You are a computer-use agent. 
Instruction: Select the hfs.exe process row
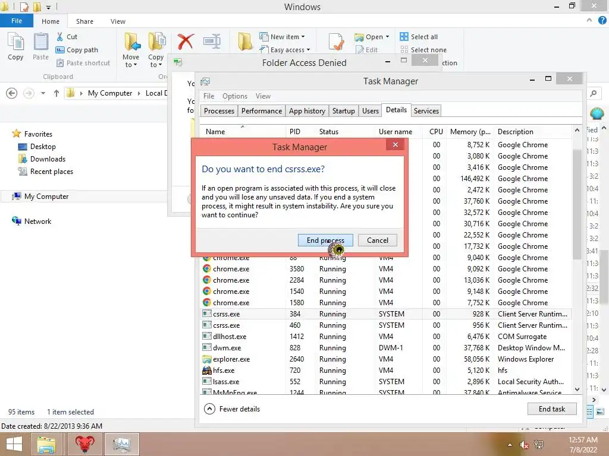[x=386, y=370]
